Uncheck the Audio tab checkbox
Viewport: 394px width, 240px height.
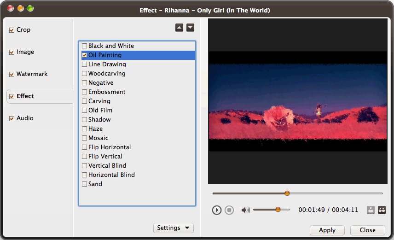12,119
